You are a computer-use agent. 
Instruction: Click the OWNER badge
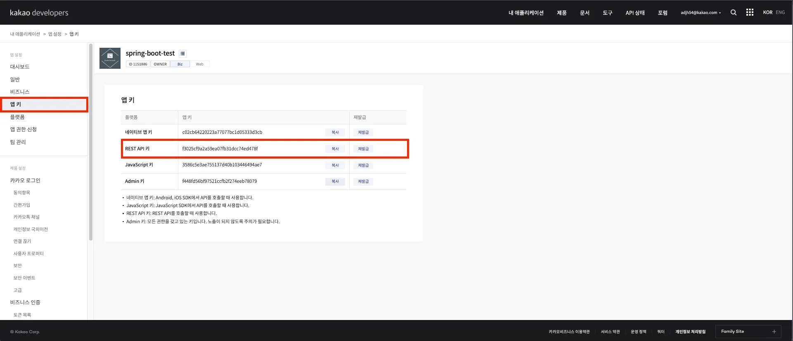(160, 64)
